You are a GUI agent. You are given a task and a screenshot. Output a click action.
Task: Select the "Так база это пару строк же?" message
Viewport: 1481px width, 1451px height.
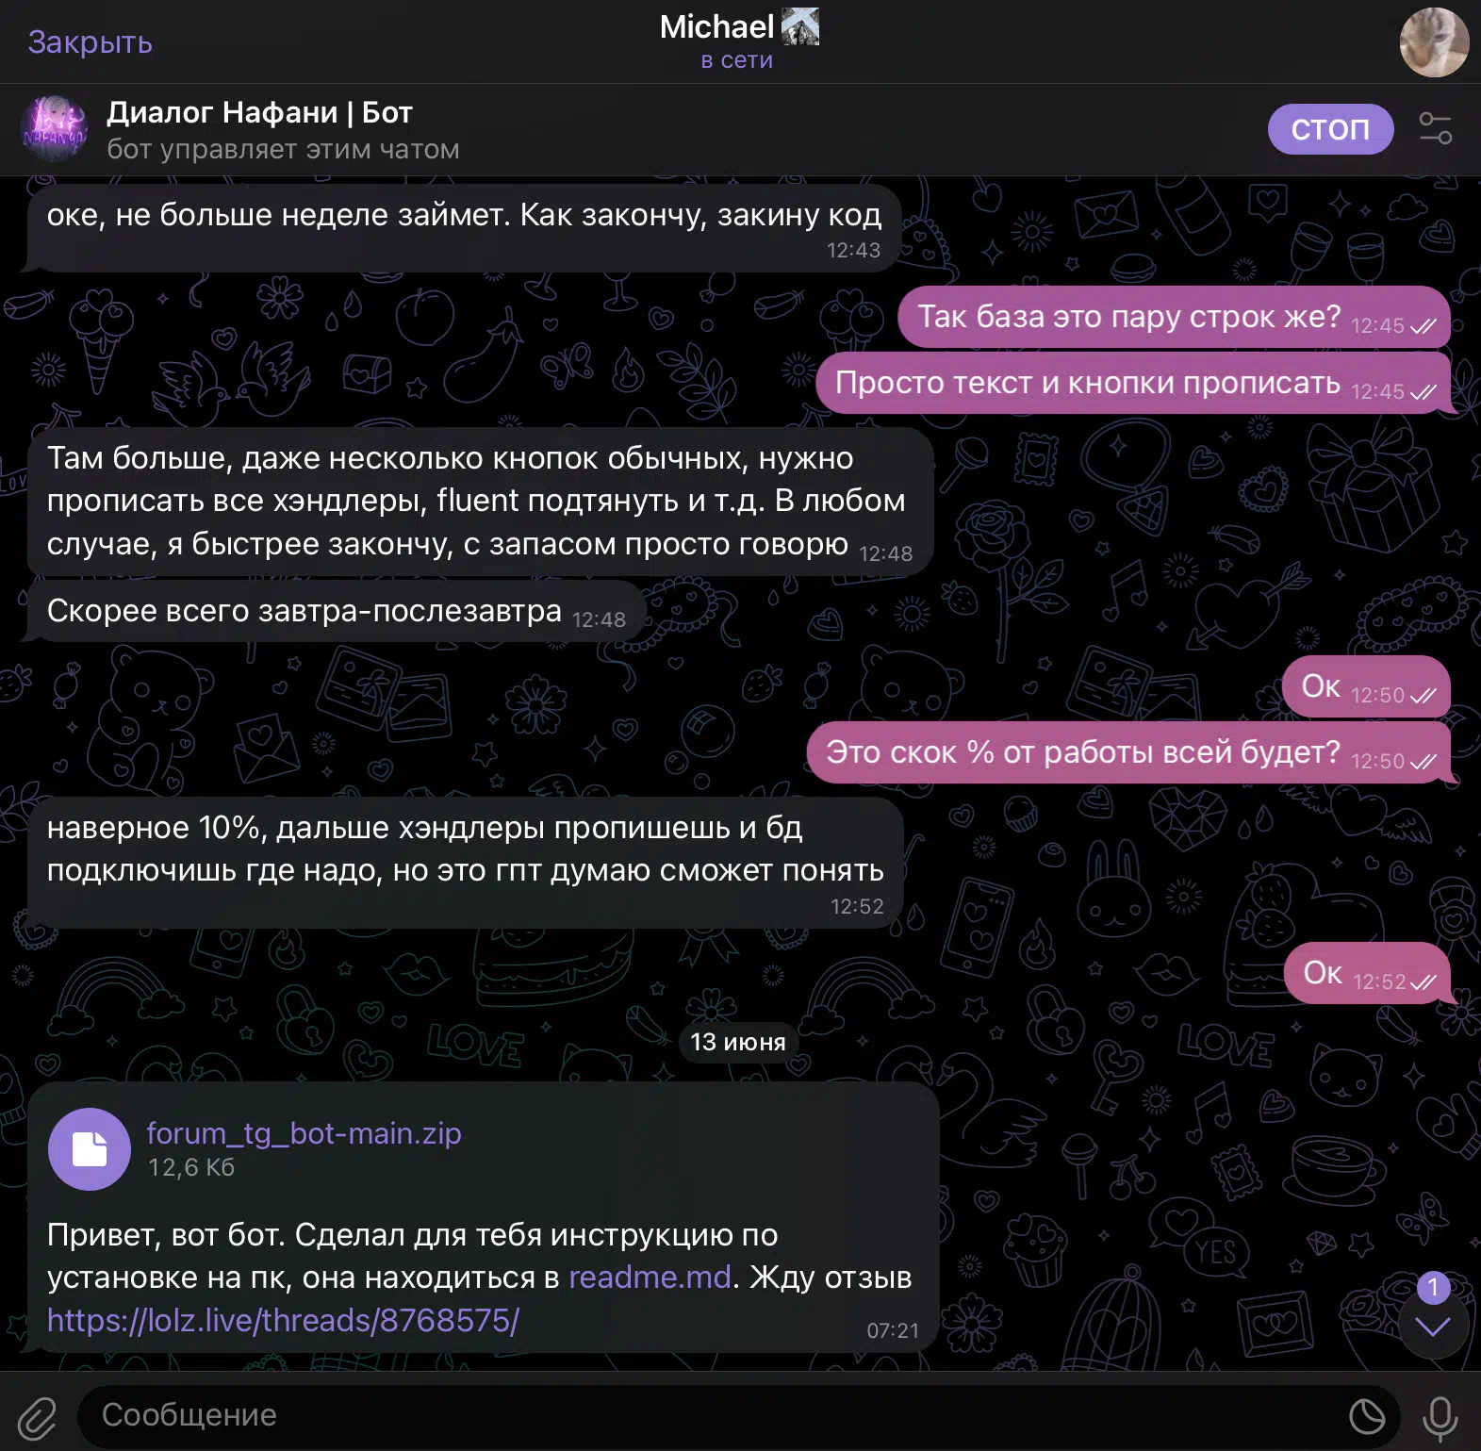[x=1174, y=317]
